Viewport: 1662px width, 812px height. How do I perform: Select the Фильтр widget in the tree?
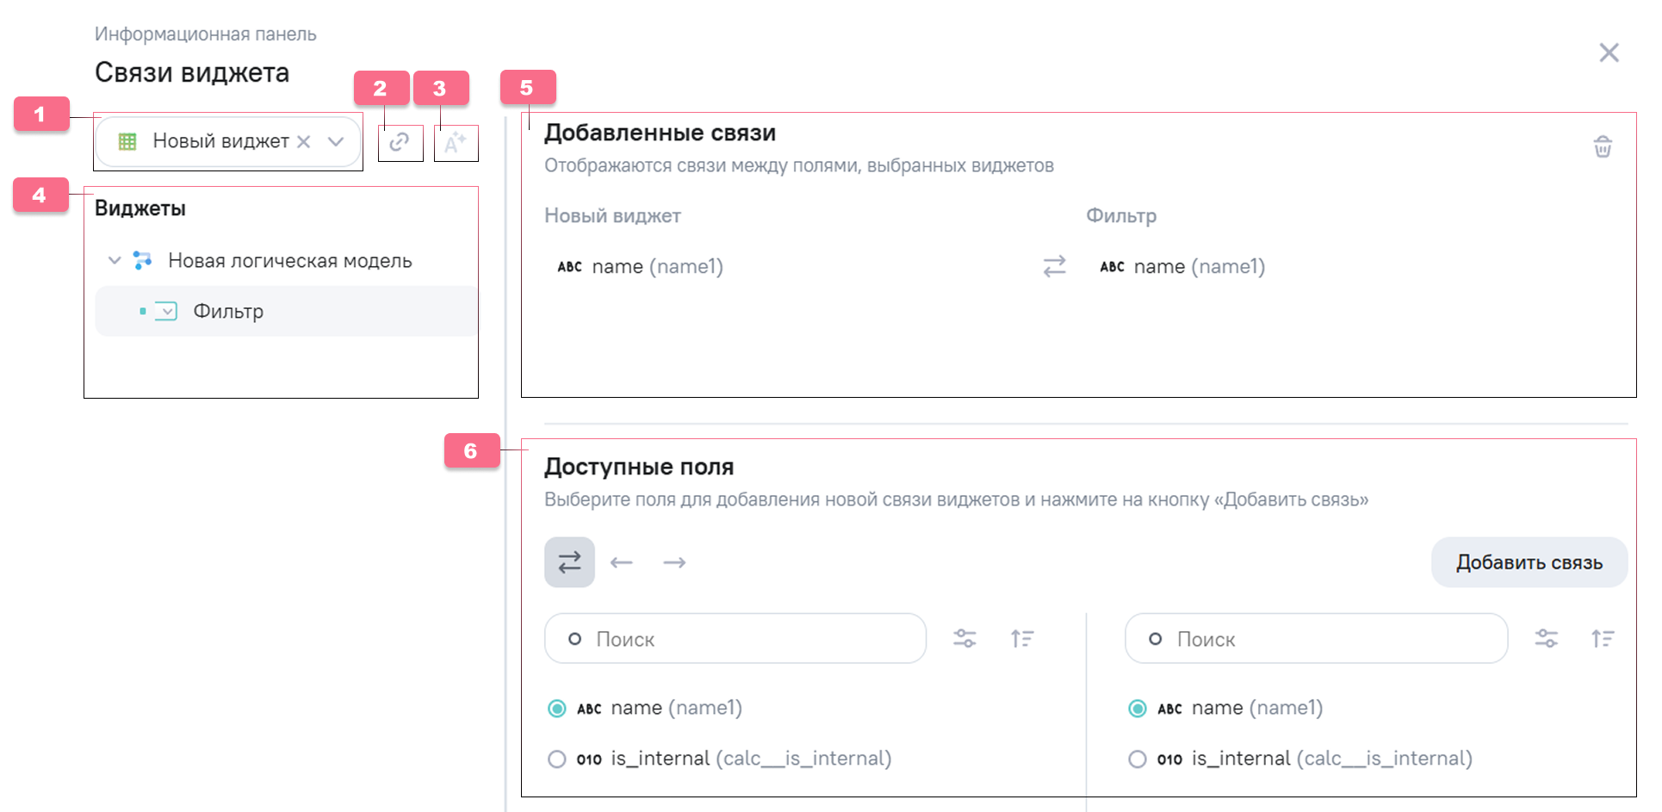coord(286,311)
